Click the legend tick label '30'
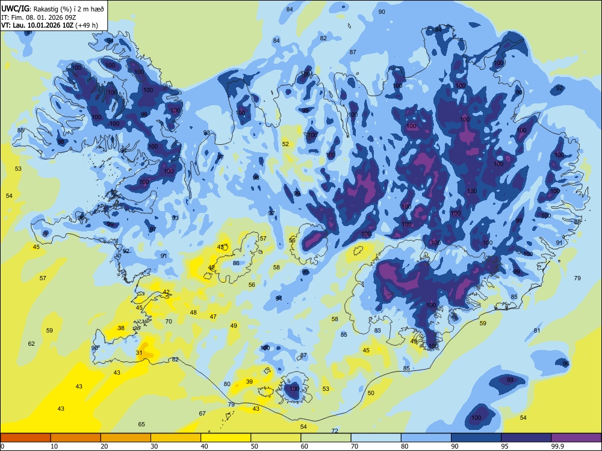This screenshot has width=602, height=451. [154, 446]
